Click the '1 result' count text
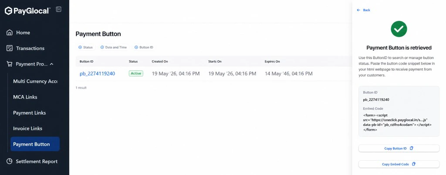 click(x=81, y=88)
